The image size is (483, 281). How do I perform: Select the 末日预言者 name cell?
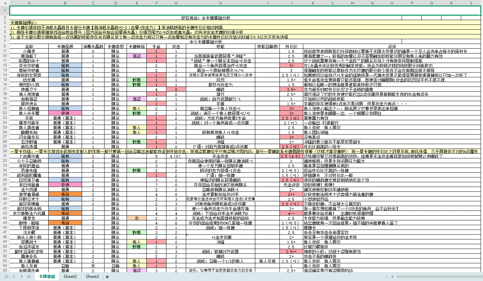pyautogui.click(x=29, y=185)
